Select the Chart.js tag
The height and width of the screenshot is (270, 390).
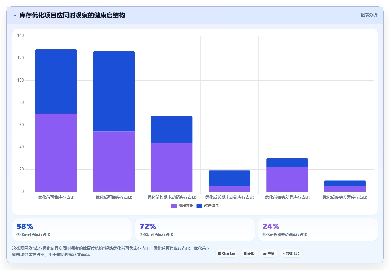point(227,253)
